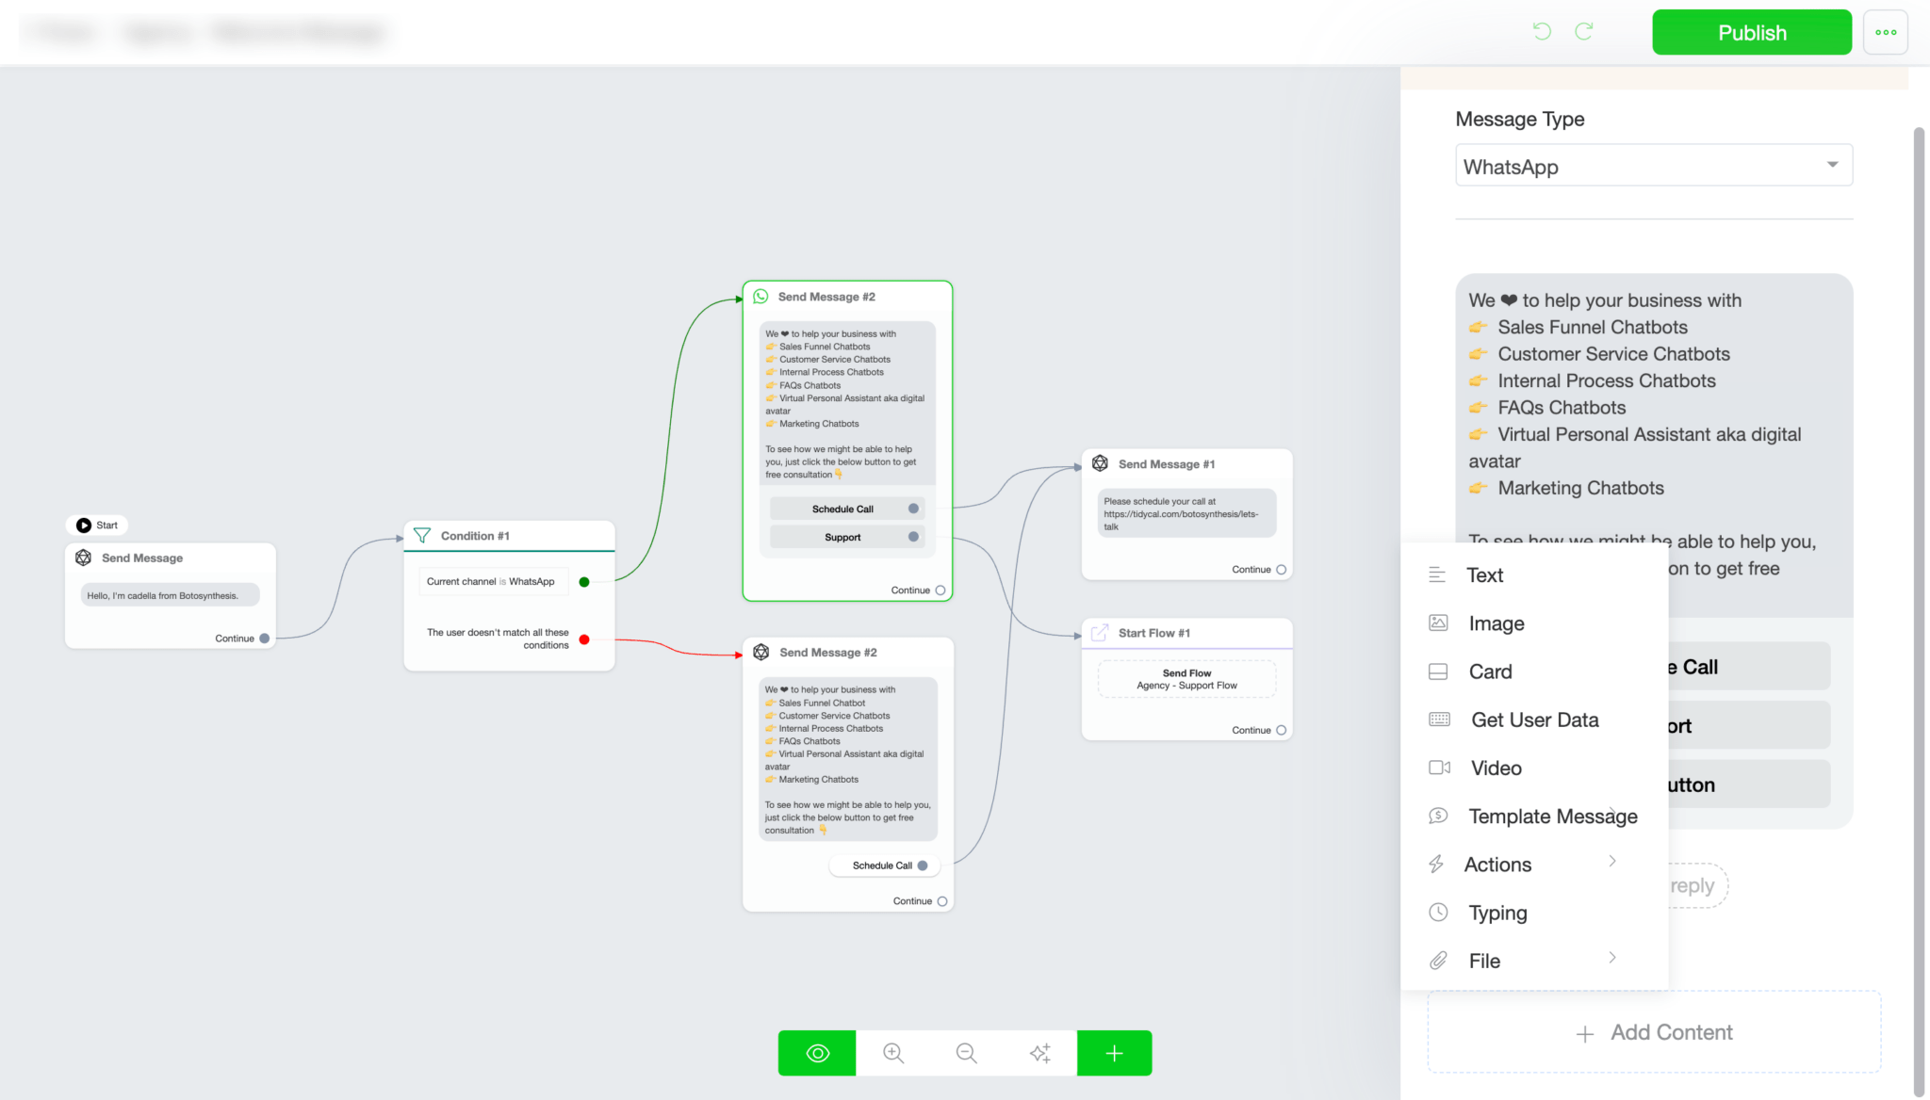The width and height of the screenshot is (1930, 1100).
Task: Click the green plus button to add a node
Action: pyautogui.click(x=1114, y=1053)
